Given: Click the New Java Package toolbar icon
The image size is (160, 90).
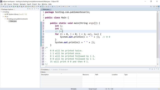Looking at the screenshot, I should click(x=26, y=6).
